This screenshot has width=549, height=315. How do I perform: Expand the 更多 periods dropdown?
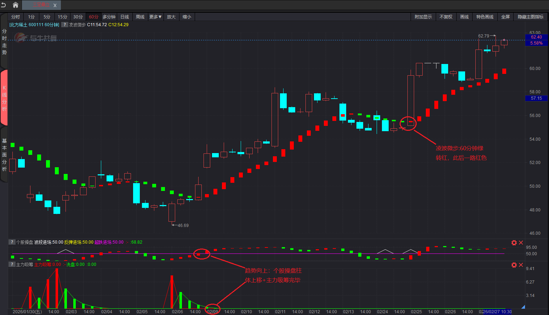point(155,17)
